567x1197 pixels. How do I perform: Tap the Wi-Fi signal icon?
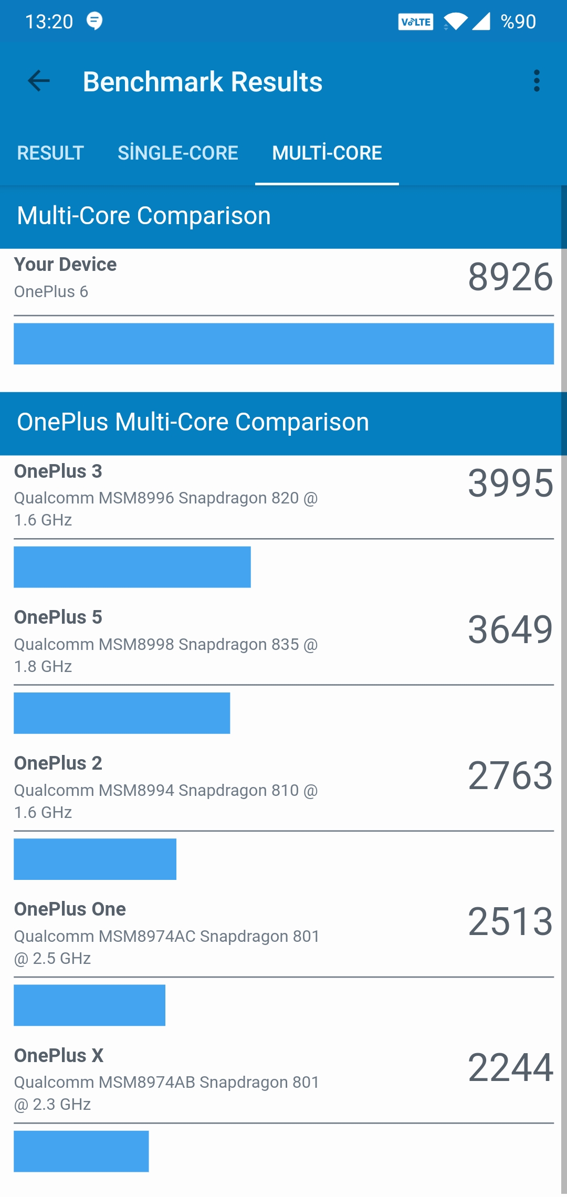[455, 22]
